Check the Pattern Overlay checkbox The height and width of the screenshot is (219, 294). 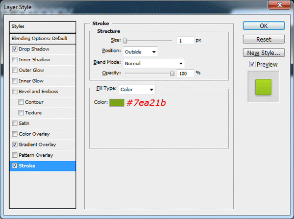[15, 155]
